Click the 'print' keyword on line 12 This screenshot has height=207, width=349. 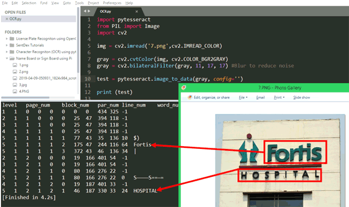(104, 92)
